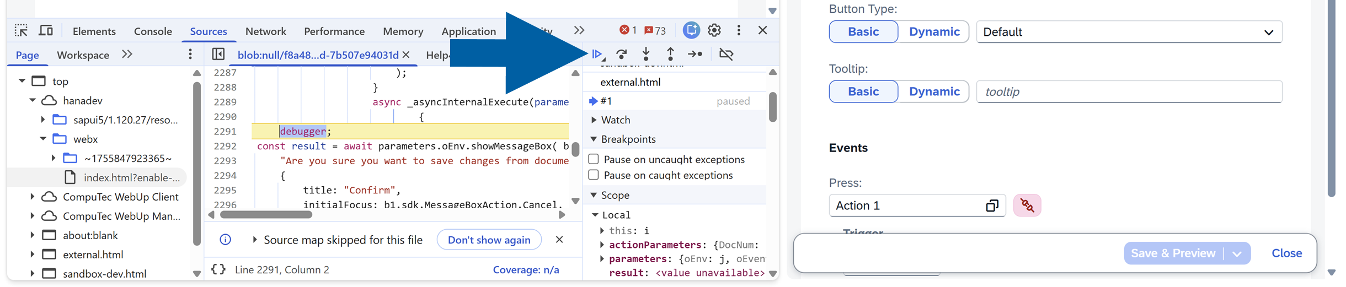Viewport: 1346px width, 287px height.
Task: Show more DevTools panel tabs
Action: point(579,30)
